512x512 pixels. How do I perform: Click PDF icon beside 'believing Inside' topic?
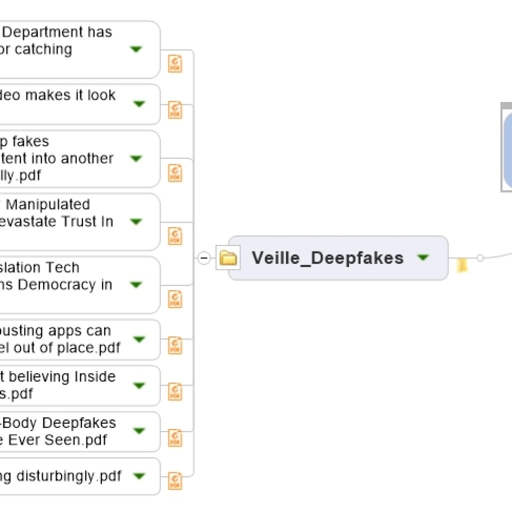[175, 391]
